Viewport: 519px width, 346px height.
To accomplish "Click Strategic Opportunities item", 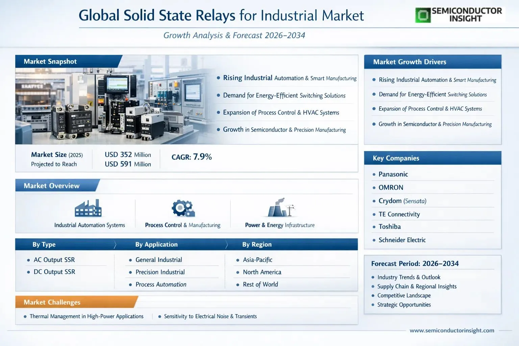I will click(404, 305).
